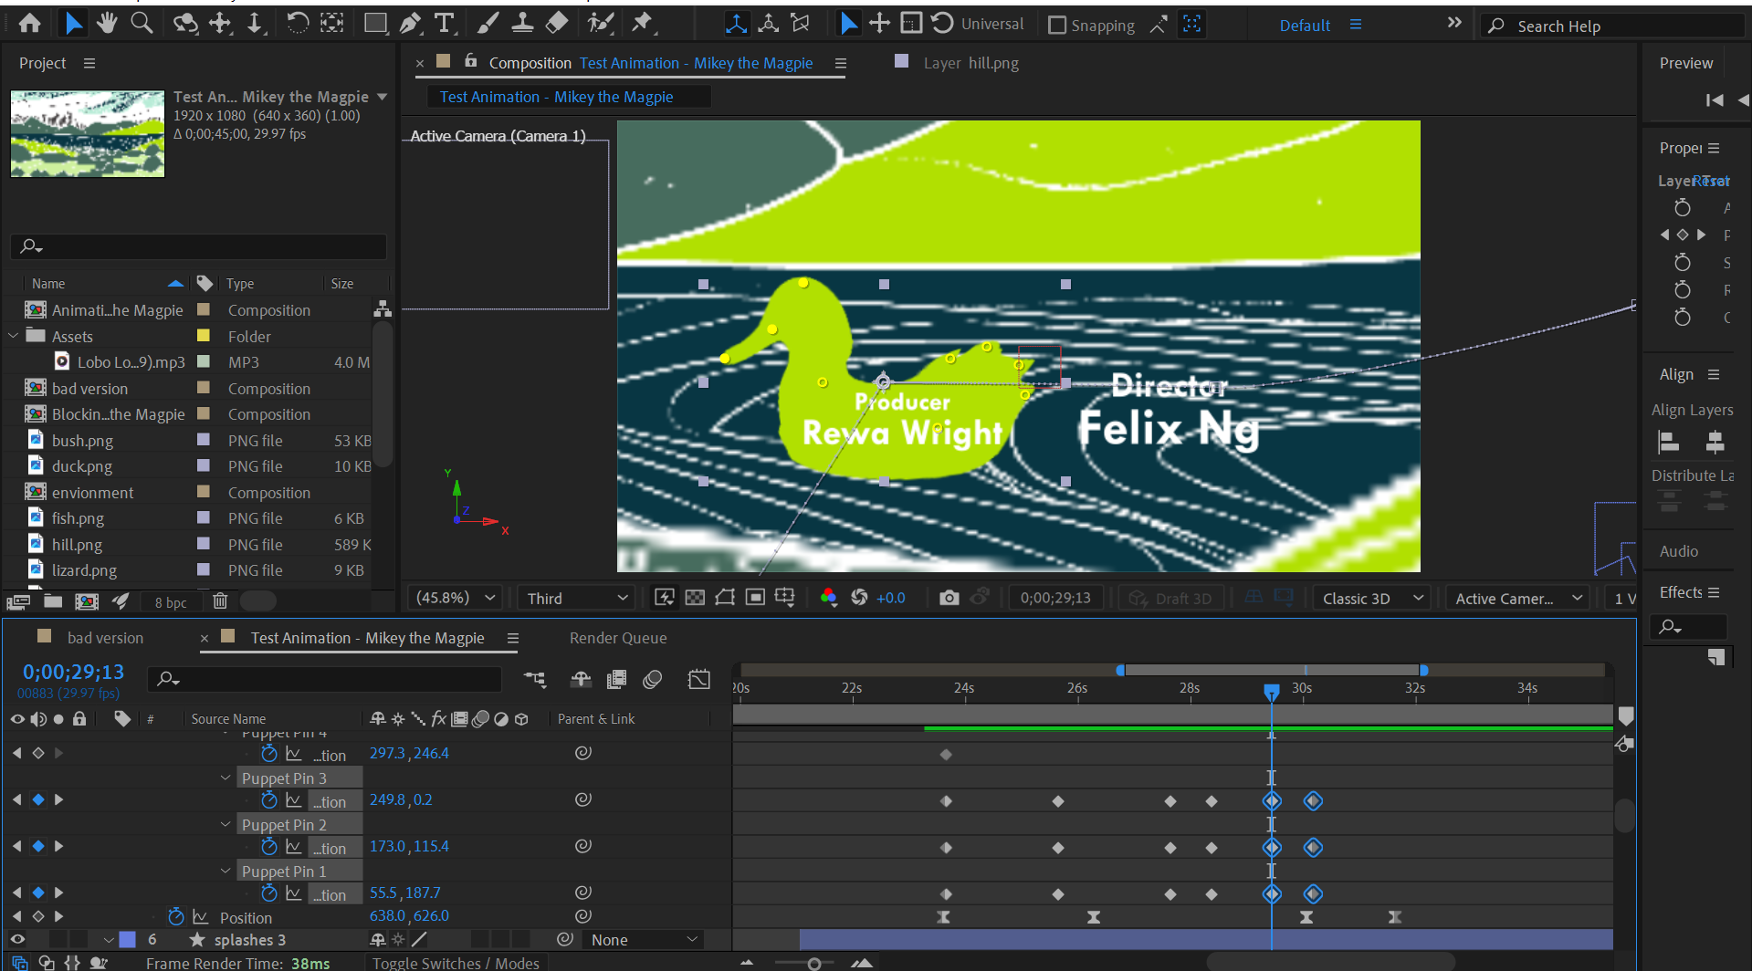Toggle the Draft 3D button
The width and height of the screenshot is (1752, 971).
[1171, 599]
